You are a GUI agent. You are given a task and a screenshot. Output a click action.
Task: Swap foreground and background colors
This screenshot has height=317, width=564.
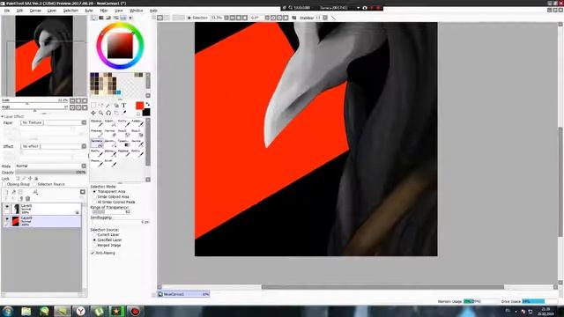click(147, 104)
